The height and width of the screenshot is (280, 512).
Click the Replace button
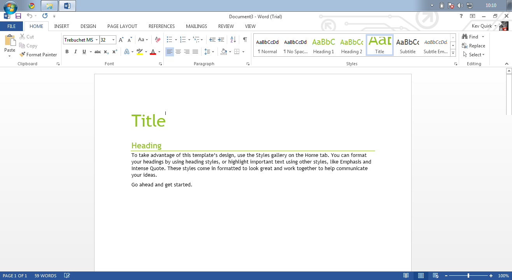[473, 46]
